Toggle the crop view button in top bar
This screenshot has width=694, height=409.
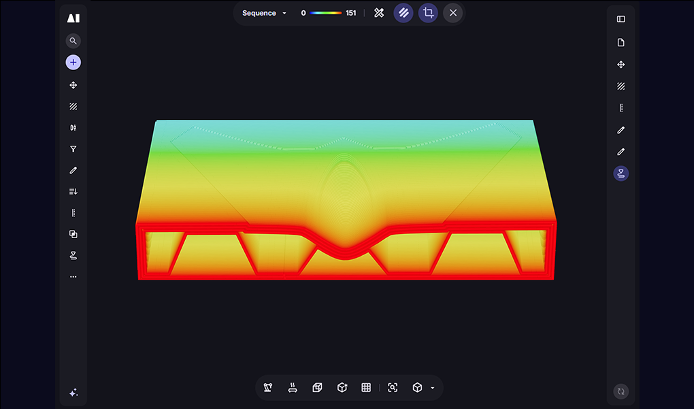pos(428,13)
